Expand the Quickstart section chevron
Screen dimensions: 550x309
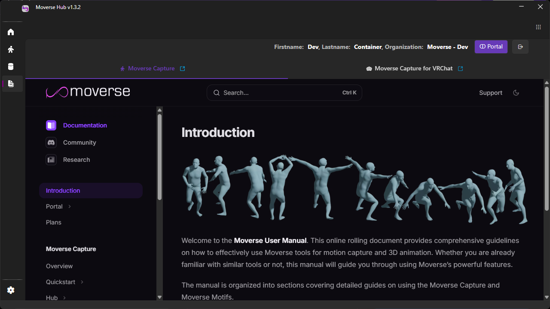tap(82, 282)
